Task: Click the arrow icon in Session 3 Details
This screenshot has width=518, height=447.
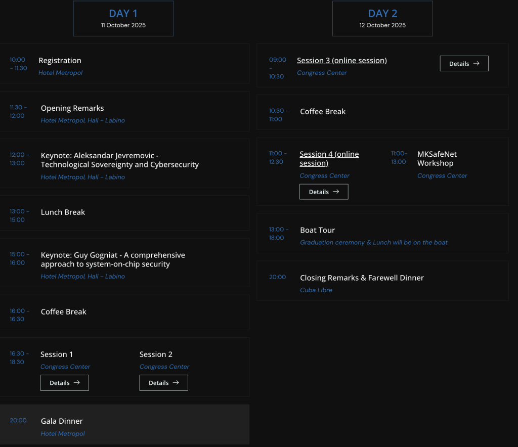Action: point(476,64)
